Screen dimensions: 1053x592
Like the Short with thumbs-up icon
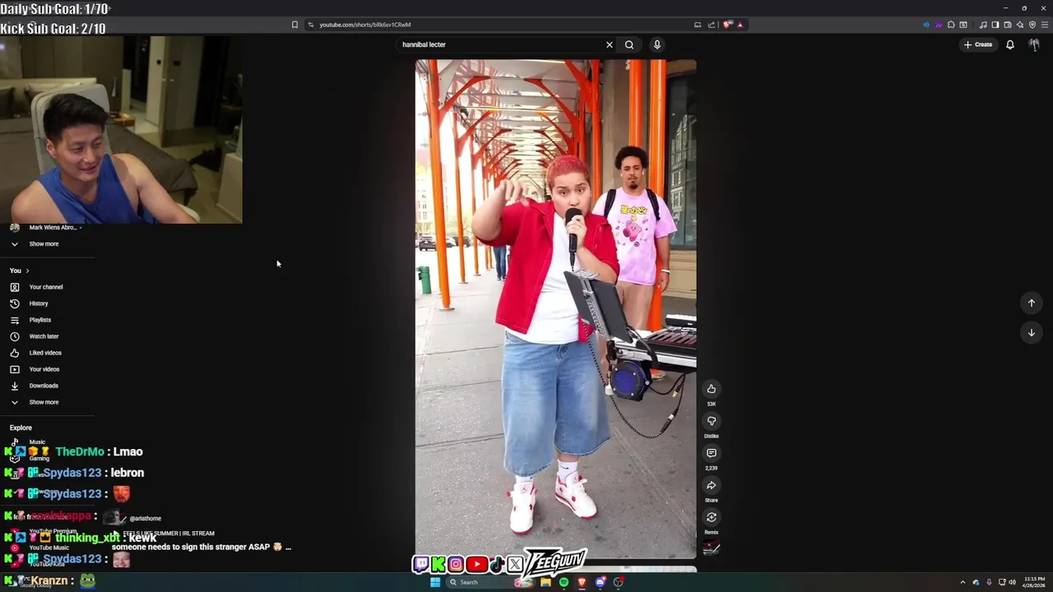pyautogui.click(x=712, y=389)
